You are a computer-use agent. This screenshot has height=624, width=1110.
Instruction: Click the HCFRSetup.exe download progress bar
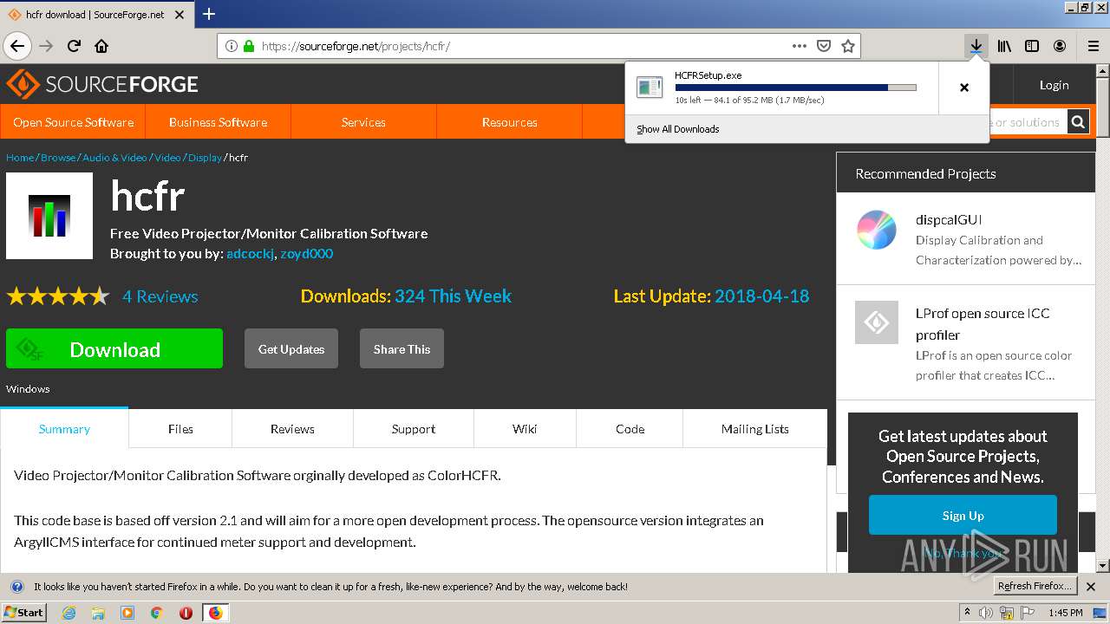point(795,88)
